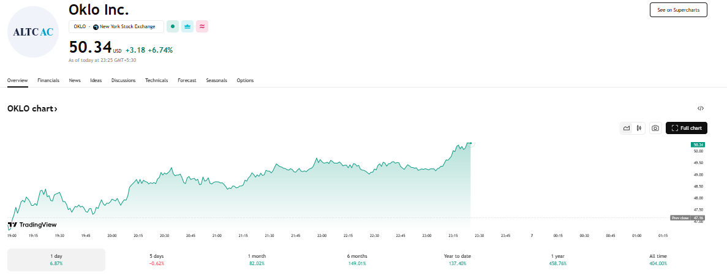Switch to candlestick chart style

tap(639, 129)
